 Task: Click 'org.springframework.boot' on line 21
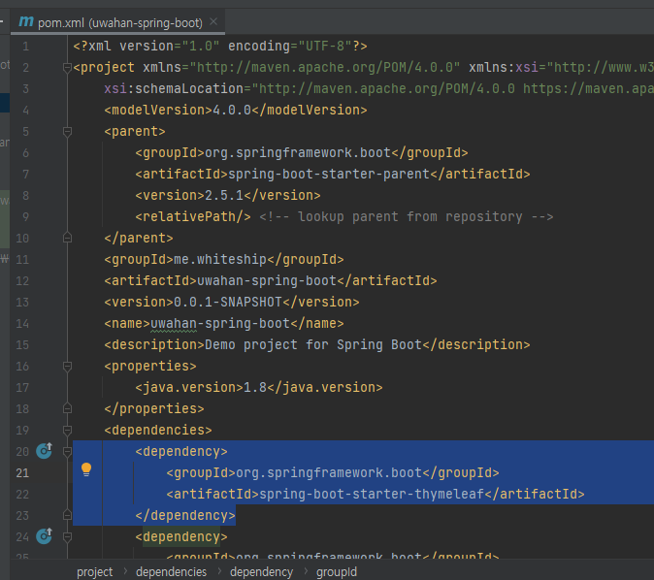coord(329,473)
